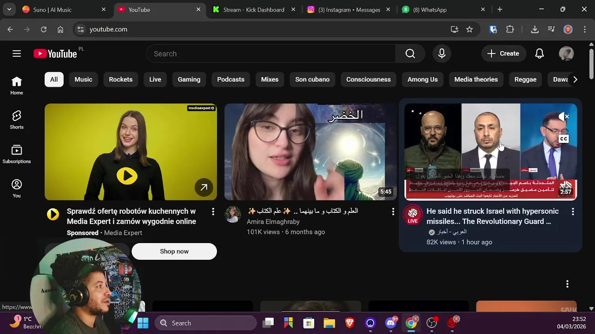Start voice search with the microphone icon

pyautogui.click(x=442, y=54)
